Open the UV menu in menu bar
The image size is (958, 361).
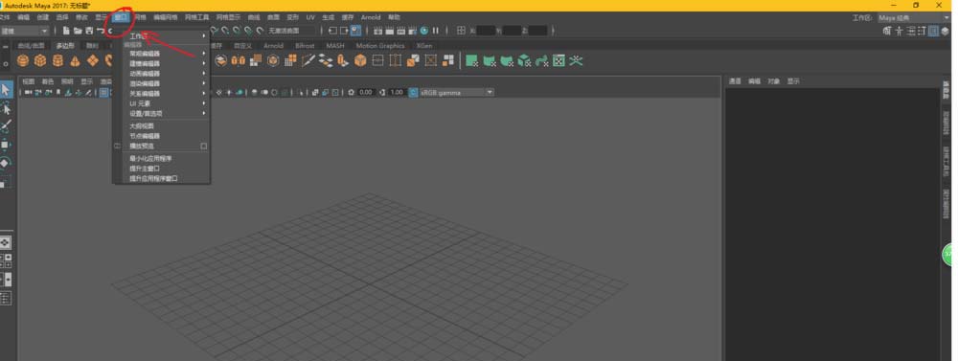pos(310,17)
